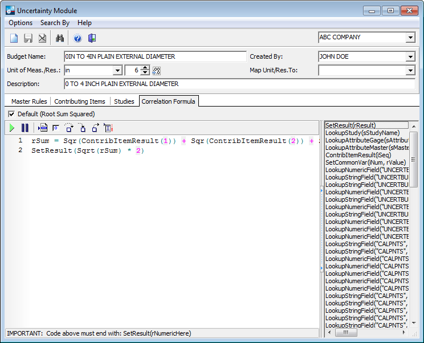The height and width of the screenshot is (343, 424).
Task: Click the Delete record icon
Action: tap(42, 38)
